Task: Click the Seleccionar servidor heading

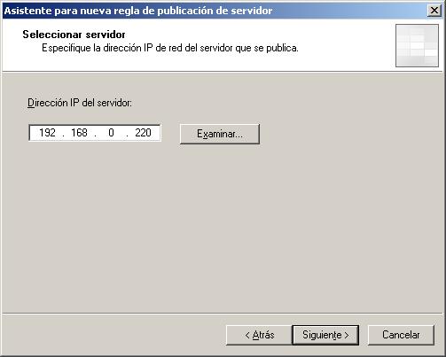Action: click(x=74, y=35)
